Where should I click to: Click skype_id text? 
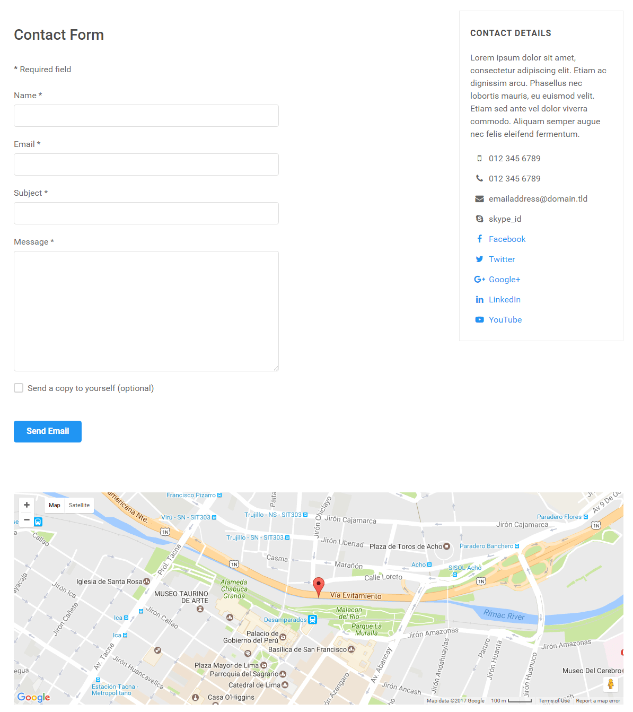point(505,219)
